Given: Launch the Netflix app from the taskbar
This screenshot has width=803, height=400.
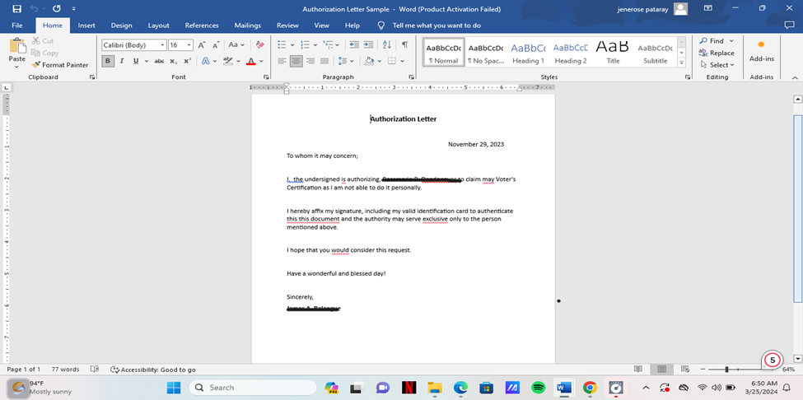Looking at the screenshot, I should [x=409, y=388].
